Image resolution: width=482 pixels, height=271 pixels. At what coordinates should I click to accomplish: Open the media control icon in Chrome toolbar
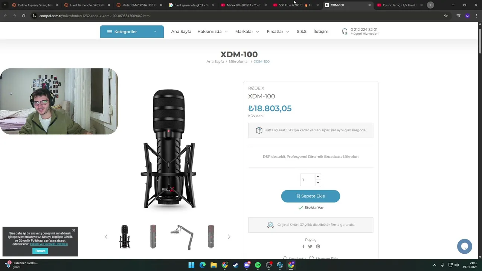click(458, 16)
